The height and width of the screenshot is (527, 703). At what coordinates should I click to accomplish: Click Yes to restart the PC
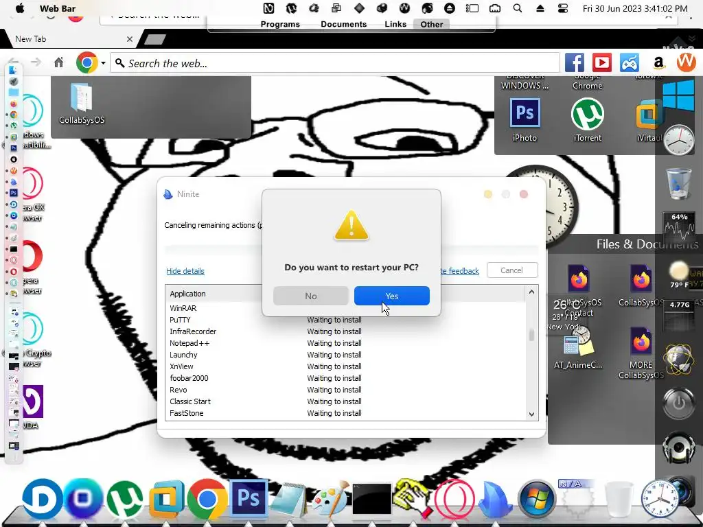391,296
